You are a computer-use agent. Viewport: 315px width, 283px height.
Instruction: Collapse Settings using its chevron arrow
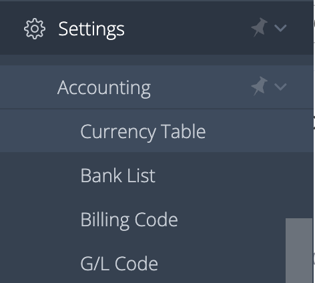tap(280, 28)
